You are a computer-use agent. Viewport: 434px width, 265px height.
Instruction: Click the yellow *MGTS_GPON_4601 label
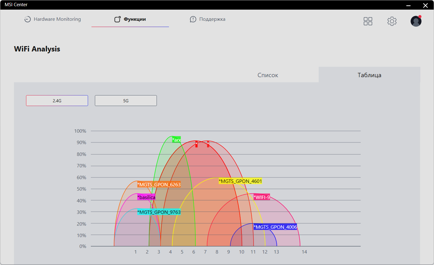(241, 181)
